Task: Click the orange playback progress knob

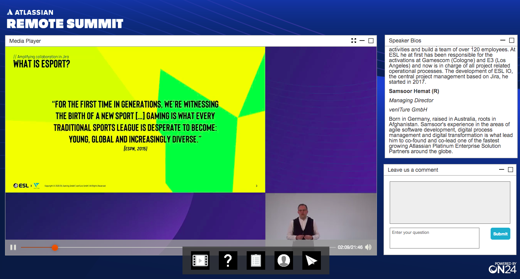Action: (55, 247)
